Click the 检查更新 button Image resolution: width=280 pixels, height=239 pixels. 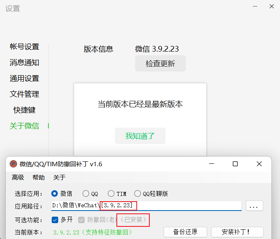pos(160,63)
